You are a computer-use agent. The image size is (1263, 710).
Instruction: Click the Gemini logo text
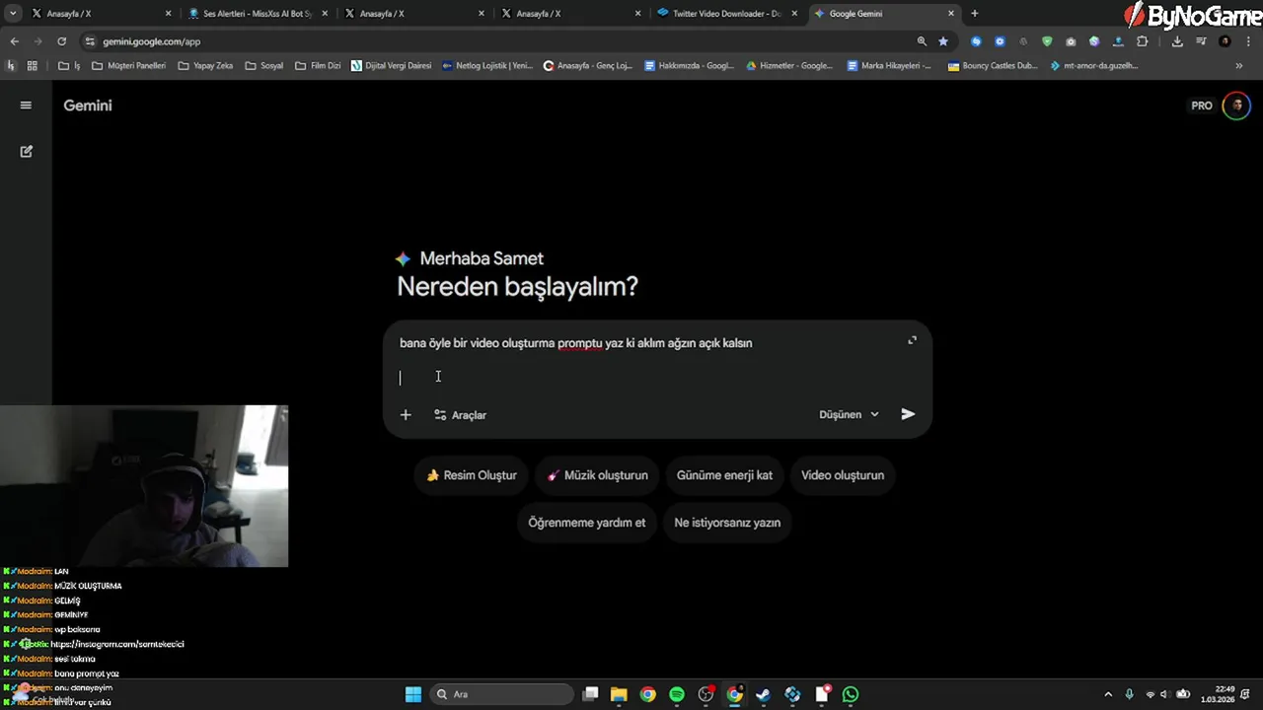tap(88, 106)
